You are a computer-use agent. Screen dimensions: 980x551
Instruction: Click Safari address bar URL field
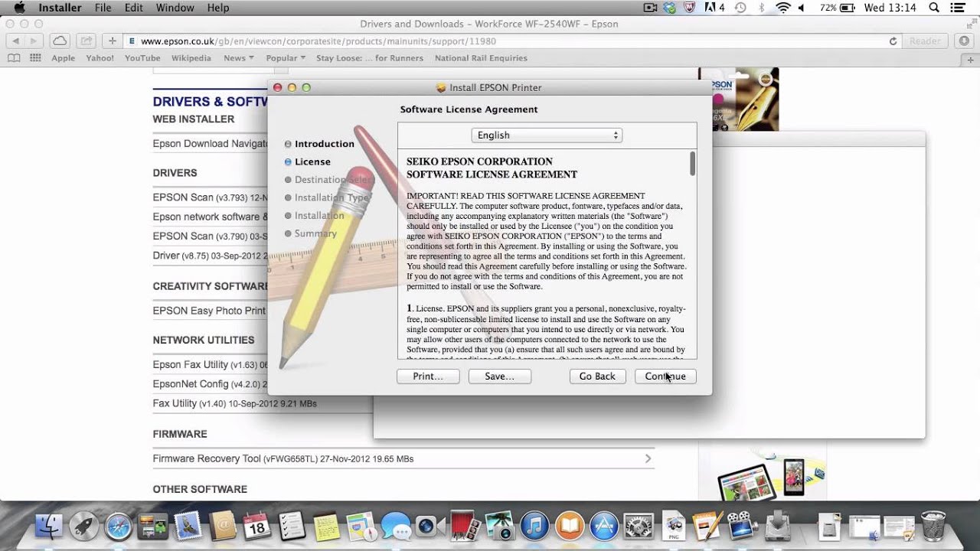click(505, 41)
